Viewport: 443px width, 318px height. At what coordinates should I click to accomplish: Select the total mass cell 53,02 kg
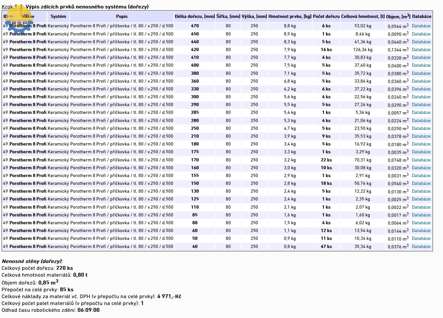363,26
